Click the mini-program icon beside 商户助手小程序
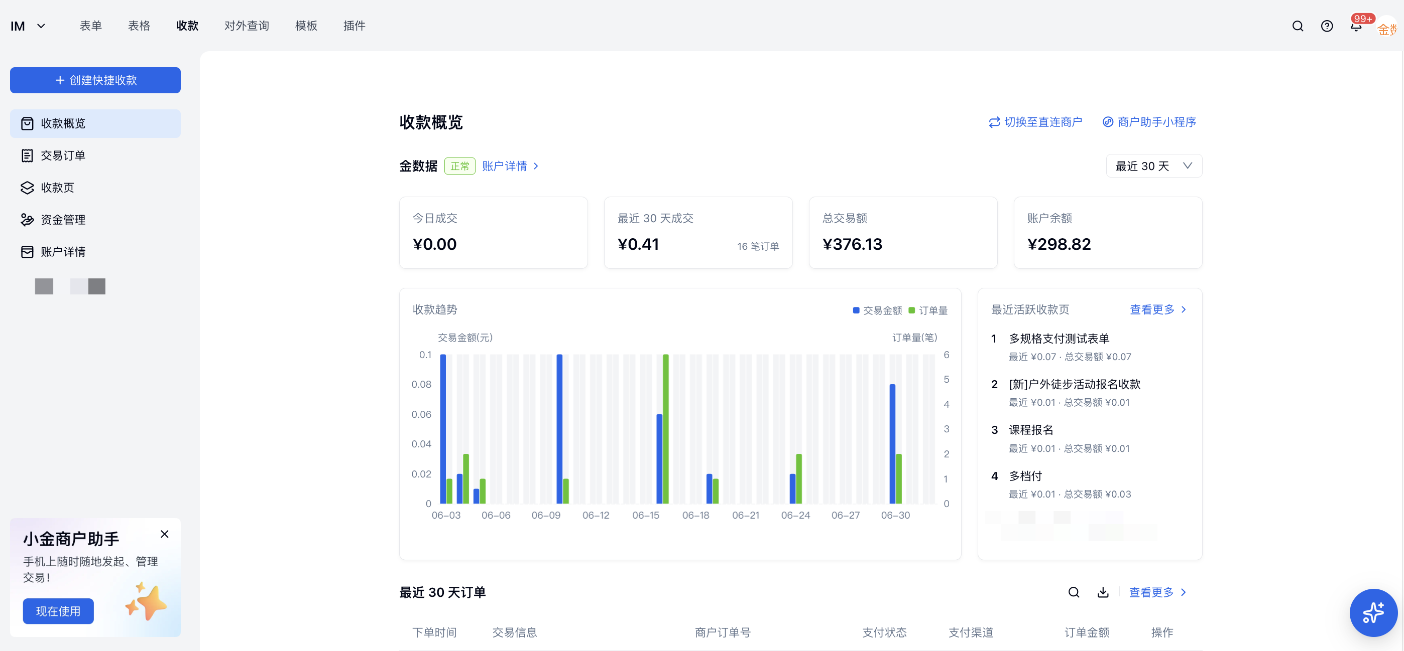Screen dimensions: 1404x651 click(1108, 122)
